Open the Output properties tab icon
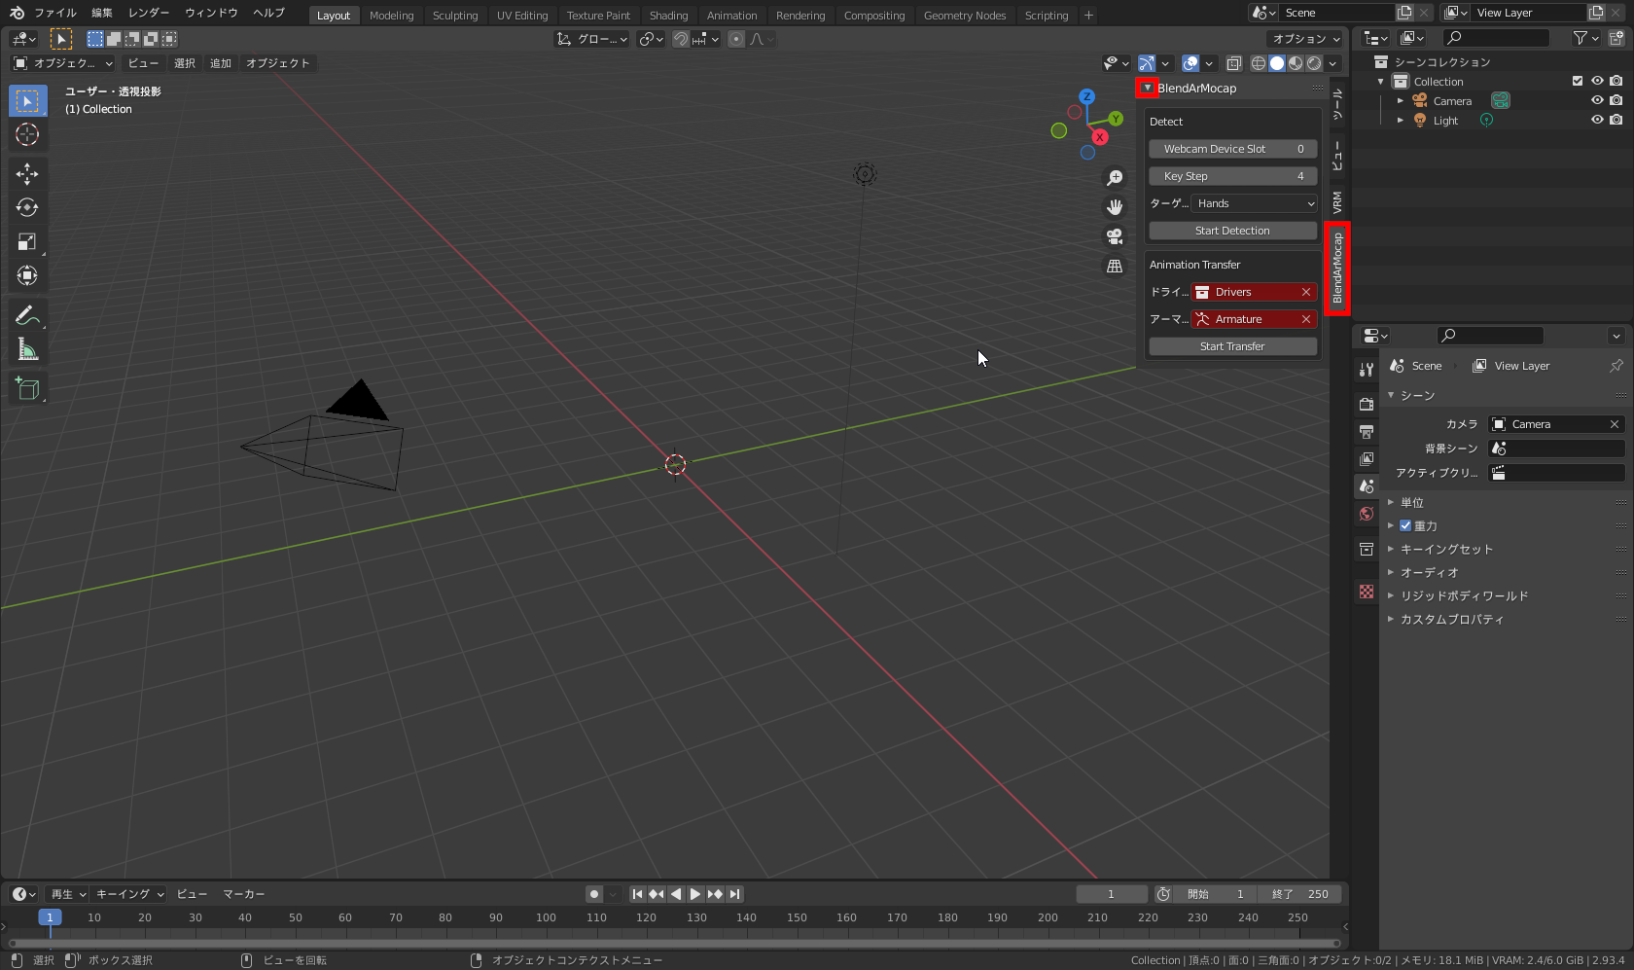Viewport: 1634px width, 970px height. [x=1367, y=431]
